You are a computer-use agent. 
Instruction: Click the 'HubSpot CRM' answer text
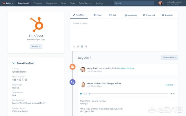click(87, 111)
